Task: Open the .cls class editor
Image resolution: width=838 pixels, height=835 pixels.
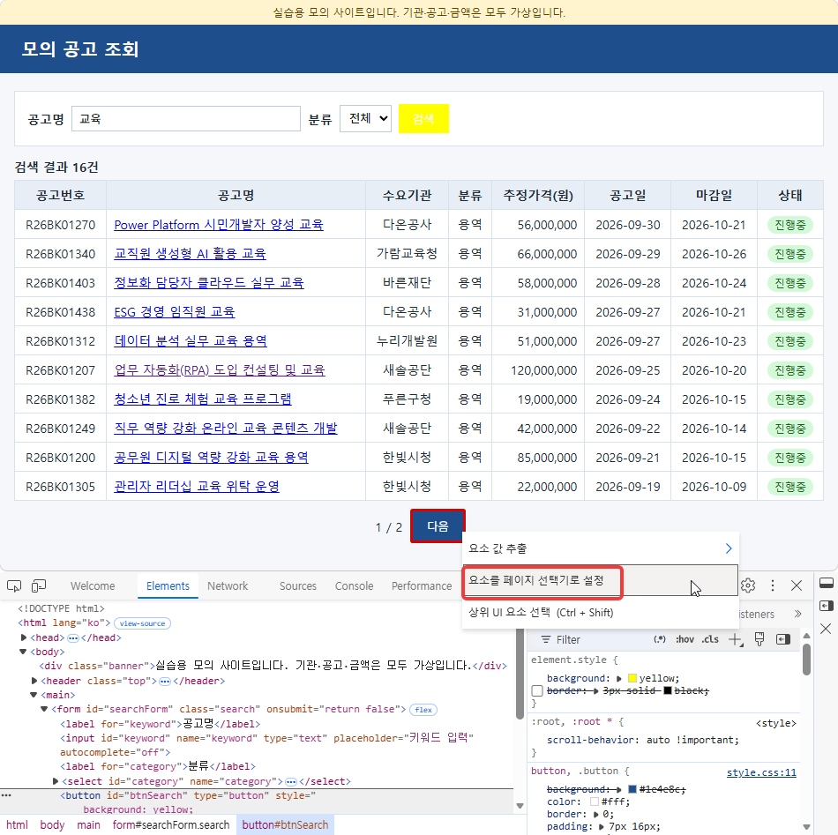Action: tap(710, 639)
